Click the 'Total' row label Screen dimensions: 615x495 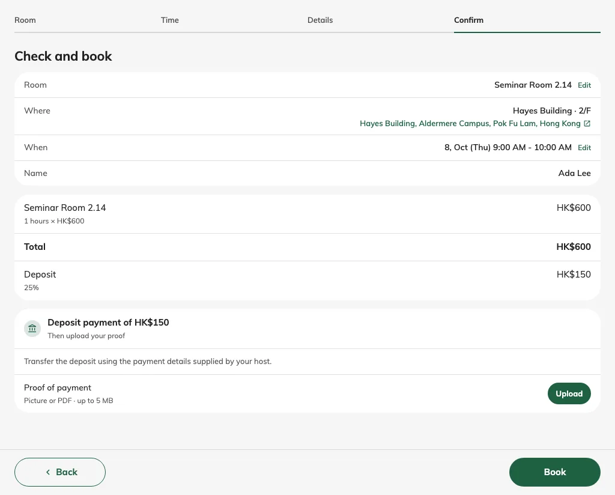click(35, 247)
